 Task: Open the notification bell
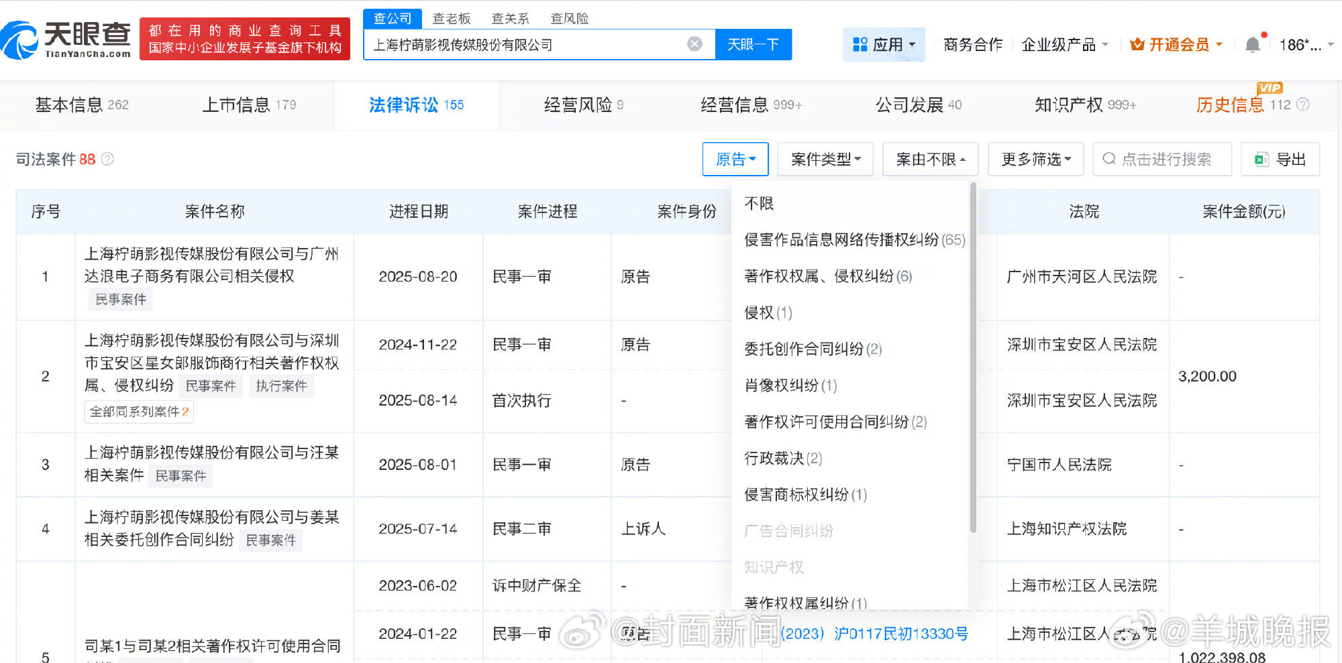[1252, 45]
